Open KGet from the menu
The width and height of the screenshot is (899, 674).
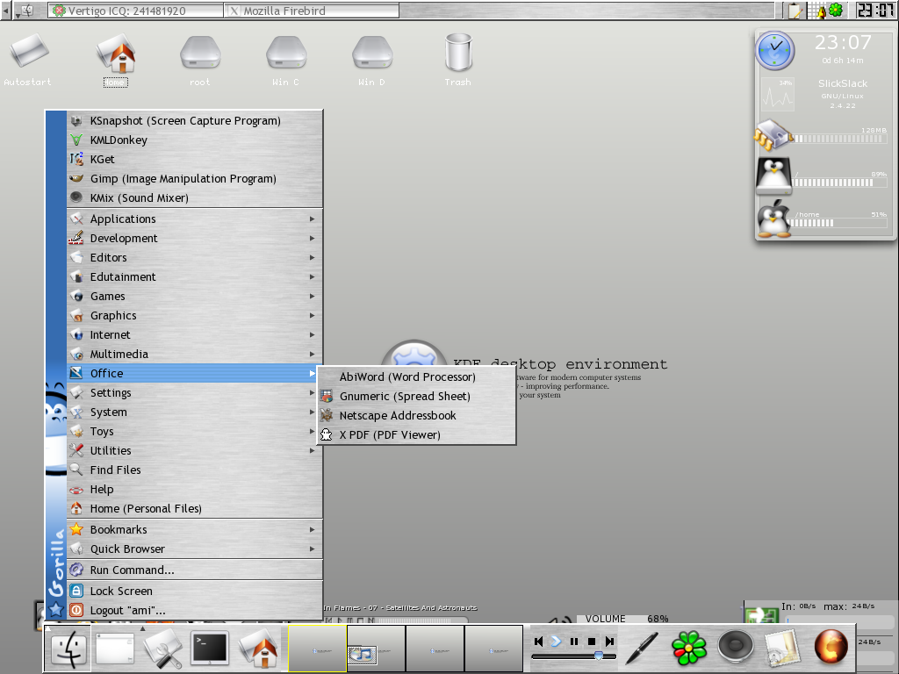tap(195, 160)
